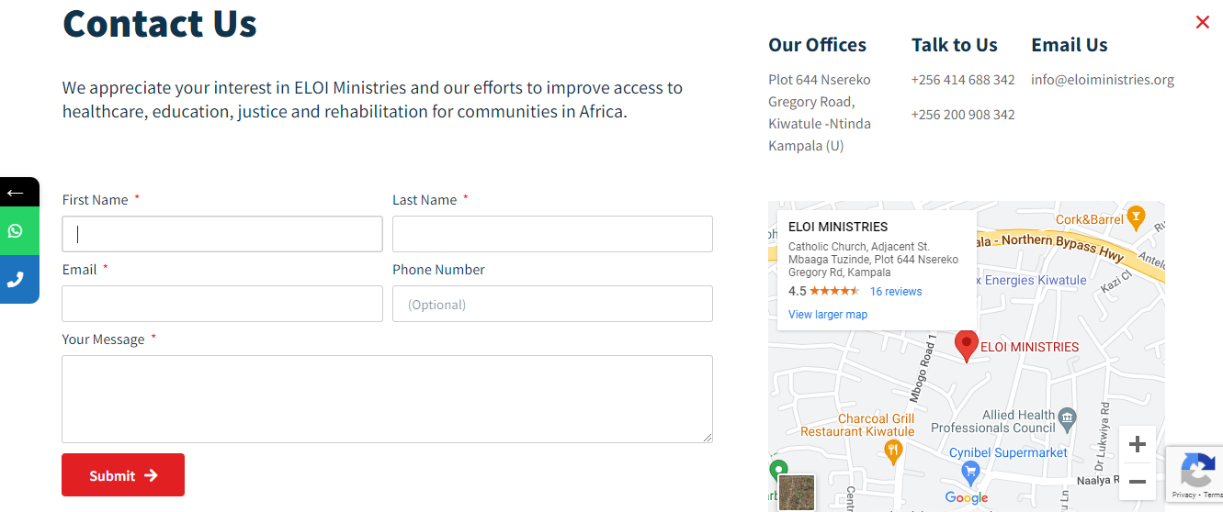
Task: Switch map to satellite view thumbnail
Action: (796, 493)
